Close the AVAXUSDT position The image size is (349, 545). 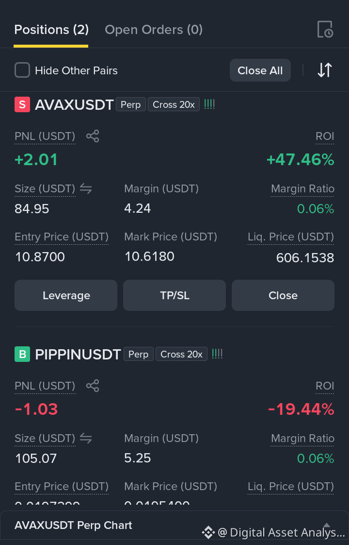click(283, 295)
